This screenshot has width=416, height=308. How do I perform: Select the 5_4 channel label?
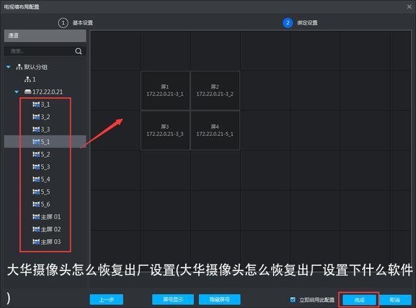[x=45, y=179]
